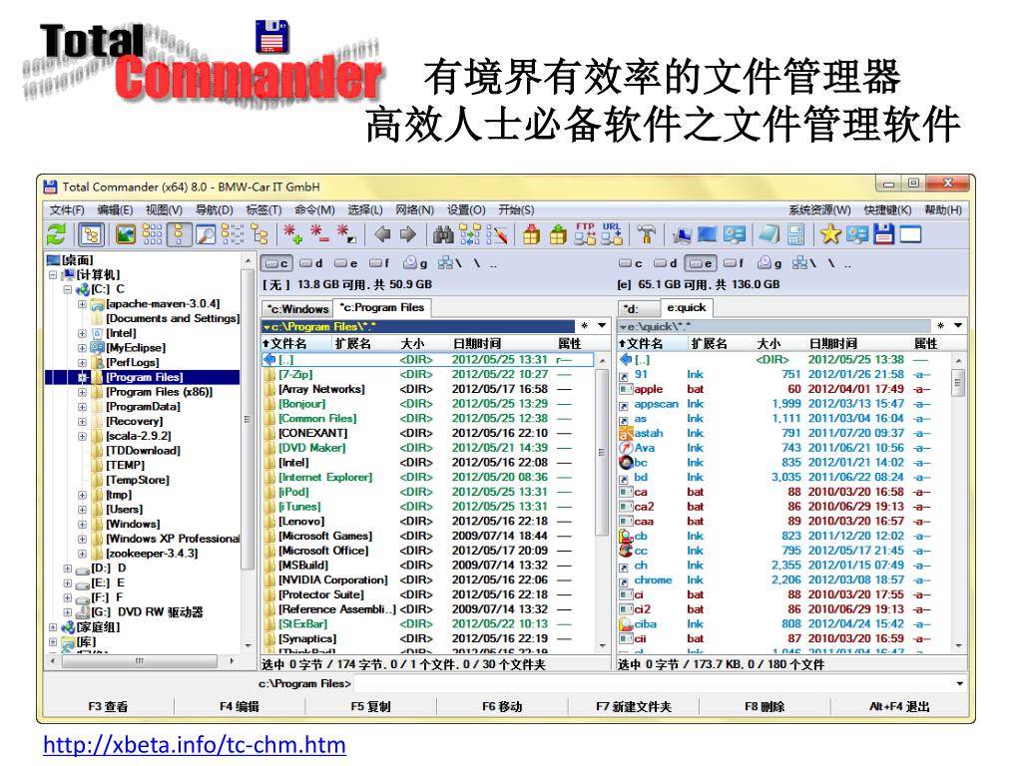Select drive g in left panel drive bar
The image size is (1022, 766).
[x=416, y=263]
